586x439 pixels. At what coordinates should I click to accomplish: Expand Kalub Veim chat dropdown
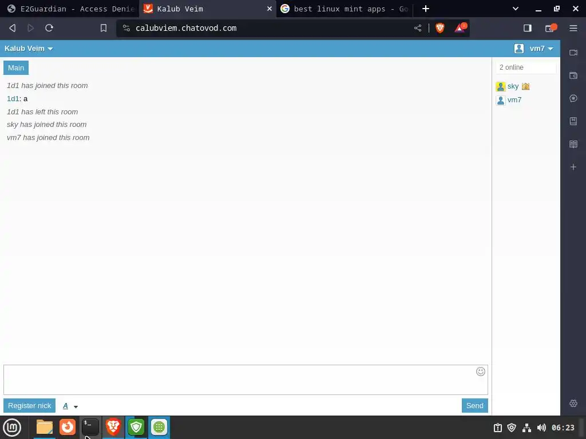[x=29, y=49]
